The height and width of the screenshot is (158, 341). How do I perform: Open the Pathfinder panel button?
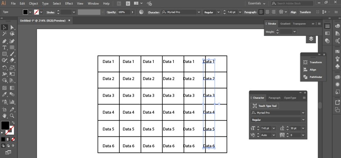pos(313,77)
